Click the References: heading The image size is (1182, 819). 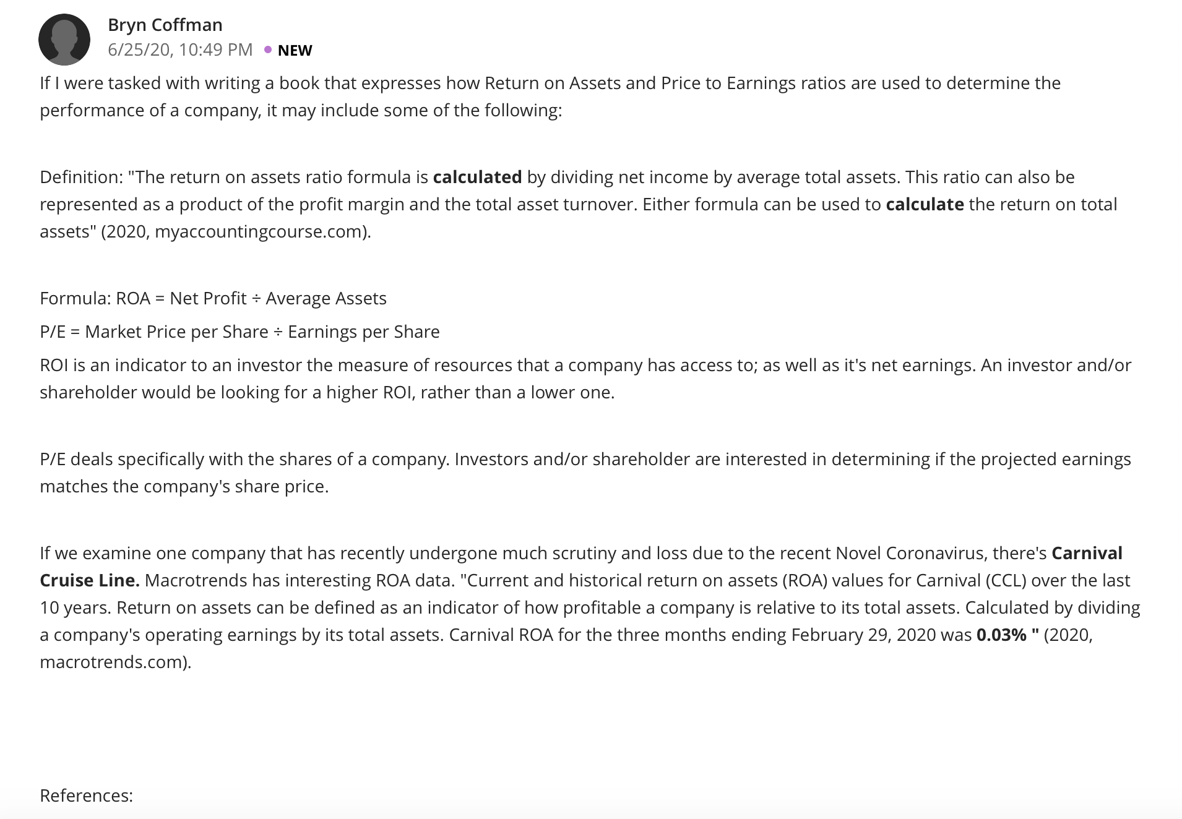[87, 795]
